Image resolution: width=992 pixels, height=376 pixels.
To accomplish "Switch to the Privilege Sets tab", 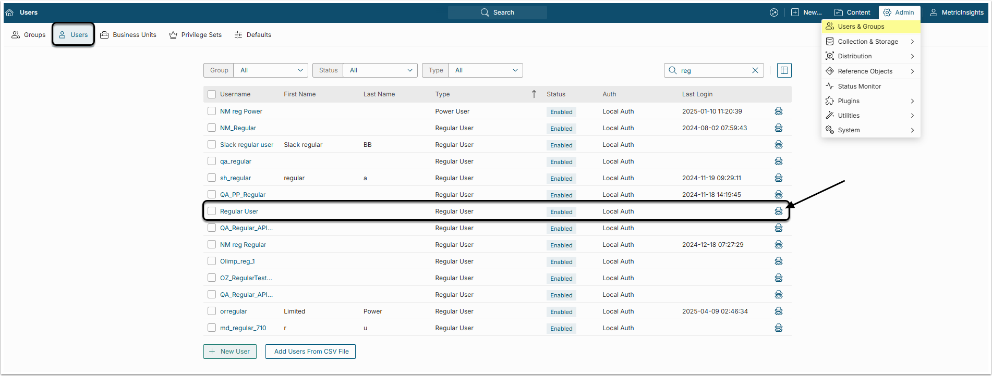I will [x=196, y=35].
